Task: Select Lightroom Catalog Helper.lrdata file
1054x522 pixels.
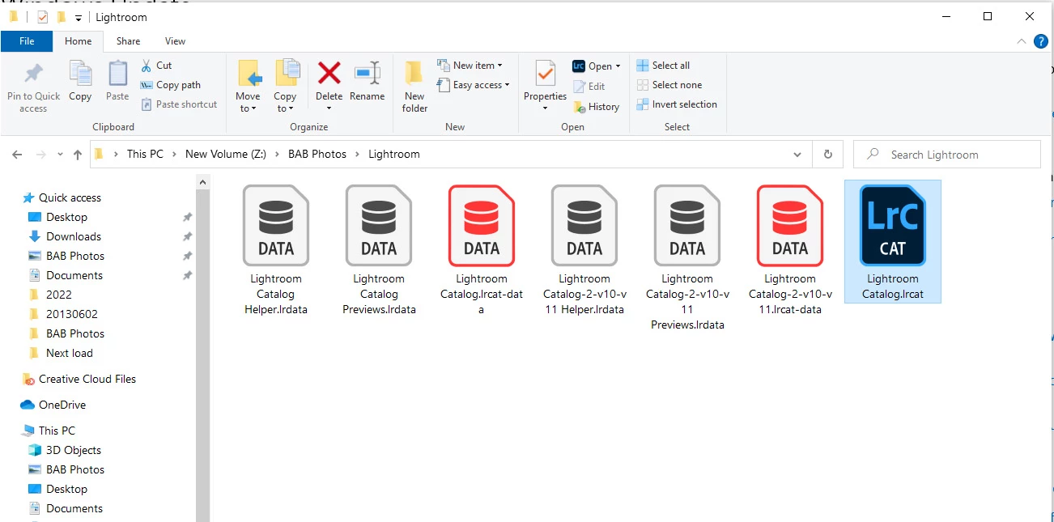Action: pyautogui.click(x=276, y=250)
